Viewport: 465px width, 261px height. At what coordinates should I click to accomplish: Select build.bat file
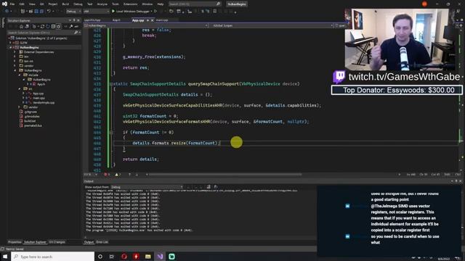point(30,121)
